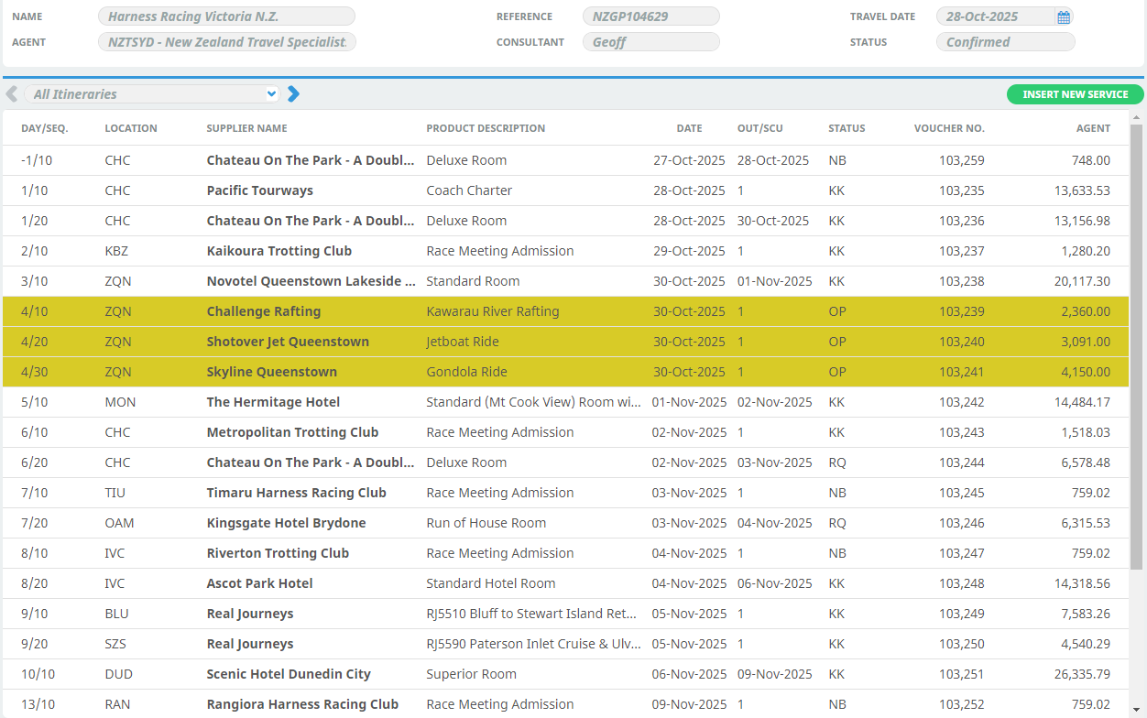Select Metropolitan Trotting Club supplier
1147x718 pixels.
[292, 432]
